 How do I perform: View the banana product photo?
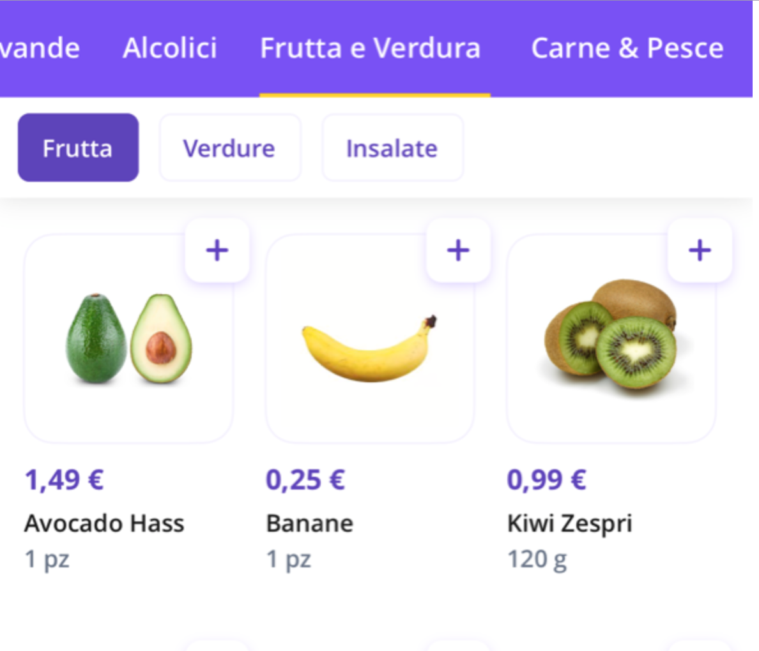pyautogui.click(x=369, y=348)
